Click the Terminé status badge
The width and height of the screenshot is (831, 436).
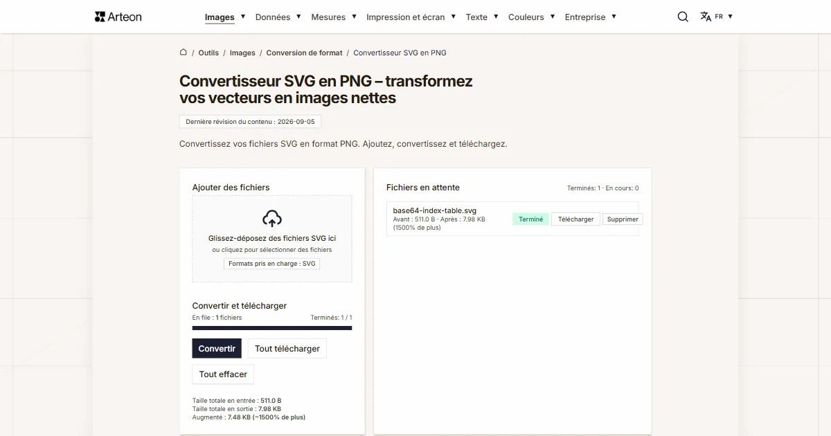pyautogui.click(x=530, y=219)
